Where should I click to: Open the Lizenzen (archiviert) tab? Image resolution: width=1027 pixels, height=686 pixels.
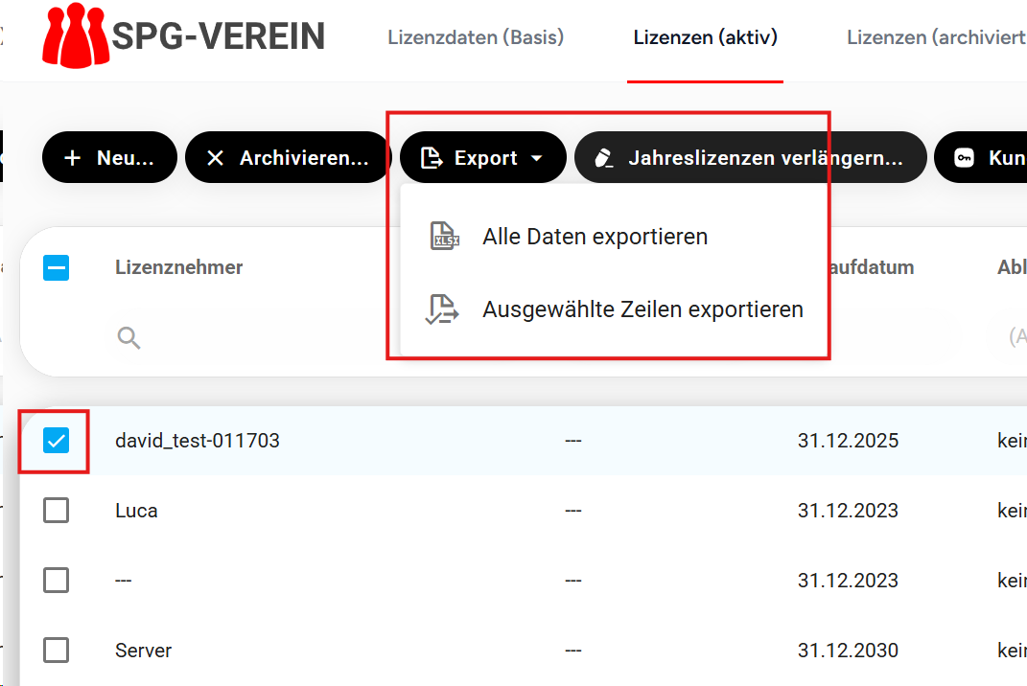935,38
